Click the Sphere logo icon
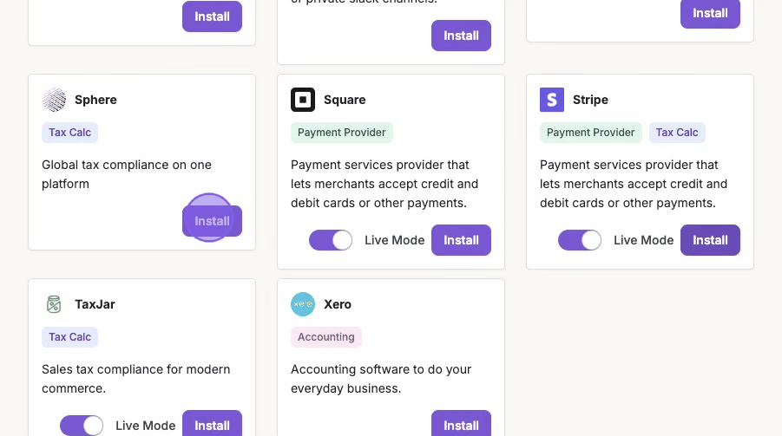The image size is (782, 436). pyautogui.click(x=54, y=100)
